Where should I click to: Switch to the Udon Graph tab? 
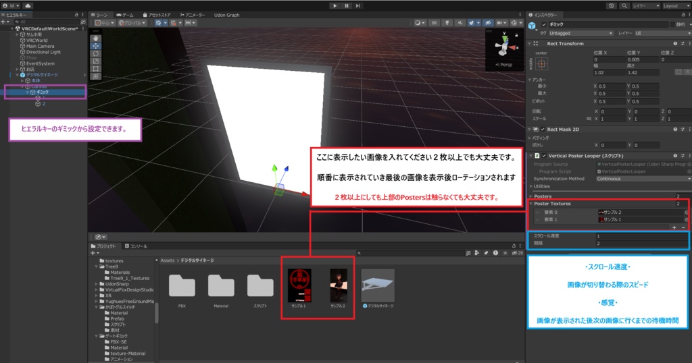point(227,15)
